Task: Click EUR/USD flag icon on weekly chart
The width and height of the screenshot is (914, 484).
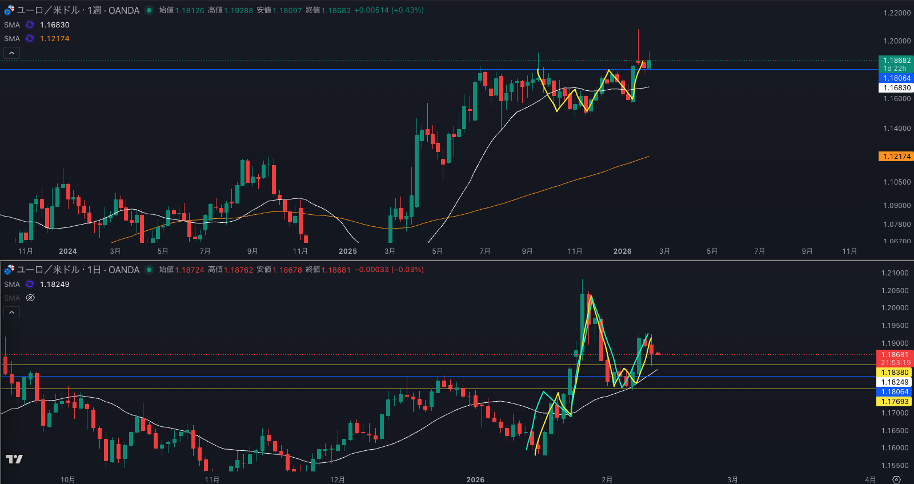Action: (x=9, y=10)
